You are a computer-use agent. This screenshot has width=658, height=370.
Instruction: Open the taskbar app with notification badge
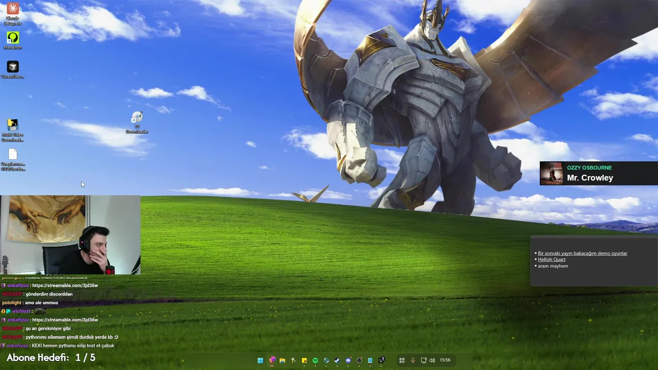381,360
